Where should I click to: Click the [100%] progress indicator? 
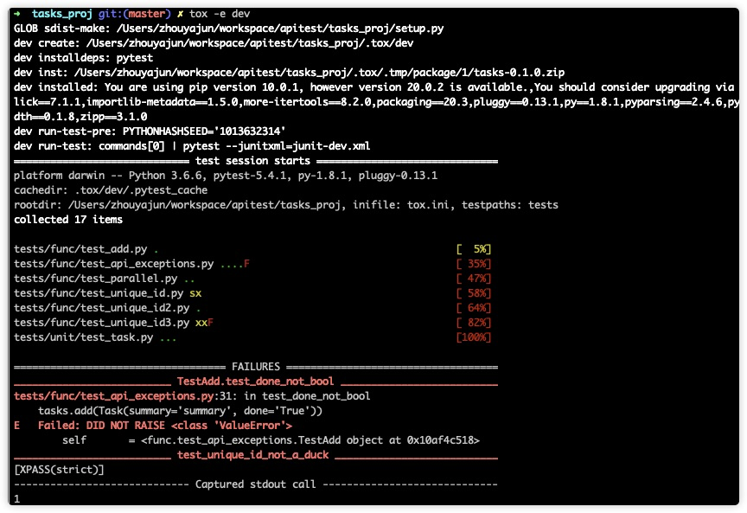474,337
